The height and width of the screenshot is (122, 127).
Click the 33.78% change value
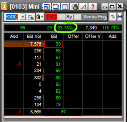point(65,28)
